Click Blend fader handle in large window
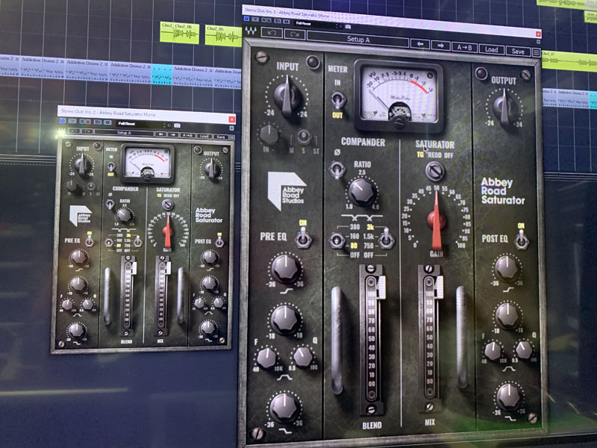Screen dimensions: 597x448 (x=381, y=287)
